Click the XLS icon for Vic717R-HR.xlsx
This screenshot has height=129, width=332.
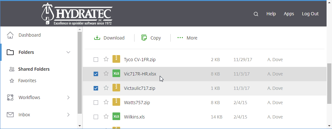(116, 74)
